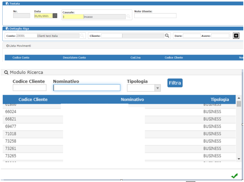The image size is (244, 182).
Task: Click the Testata panel header icon
Action: tap(7, 3)
